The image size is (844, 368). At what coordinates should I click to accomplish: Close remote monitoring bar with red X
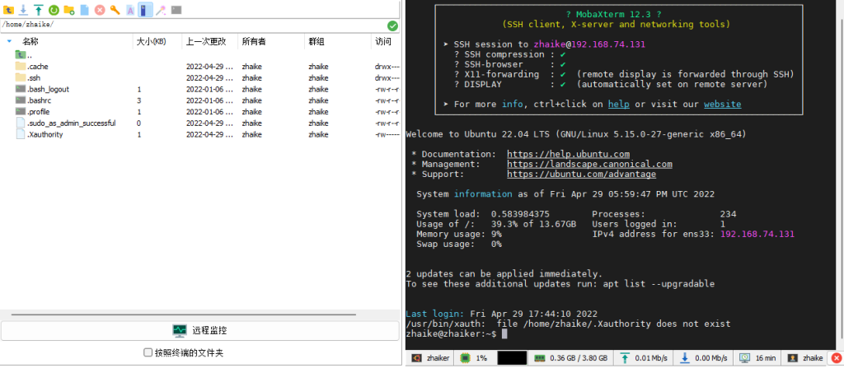[837, 358]
